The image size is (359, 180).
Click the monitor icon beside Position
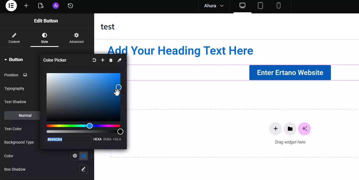coord(25,75)
